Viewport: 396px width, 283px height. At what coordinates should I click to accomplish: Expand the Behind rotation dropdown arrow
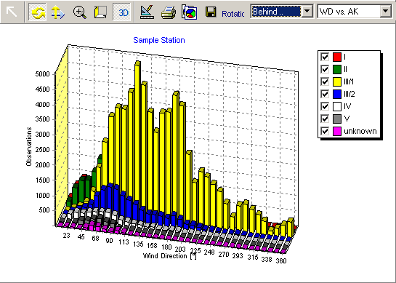307,11
